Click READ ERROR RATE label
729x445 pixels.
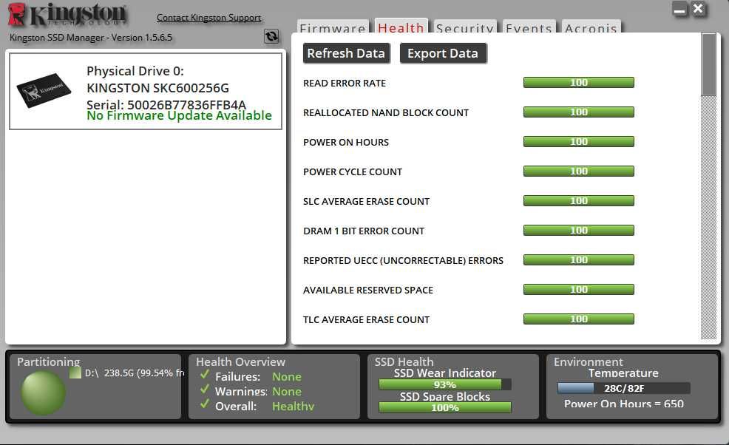tap(345, 84)
